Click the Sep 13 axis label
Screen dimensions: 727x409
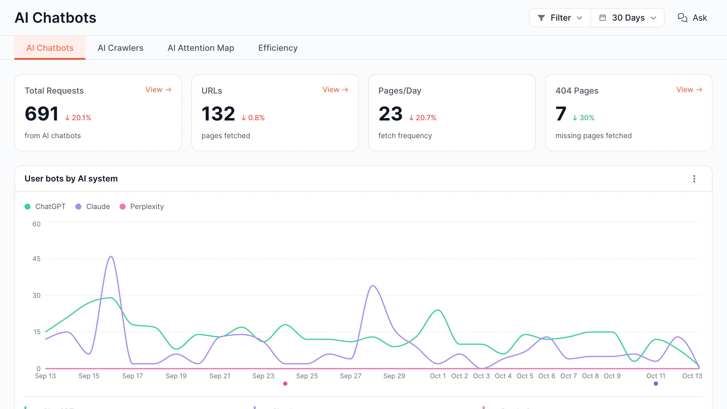(x=45, y=376)
